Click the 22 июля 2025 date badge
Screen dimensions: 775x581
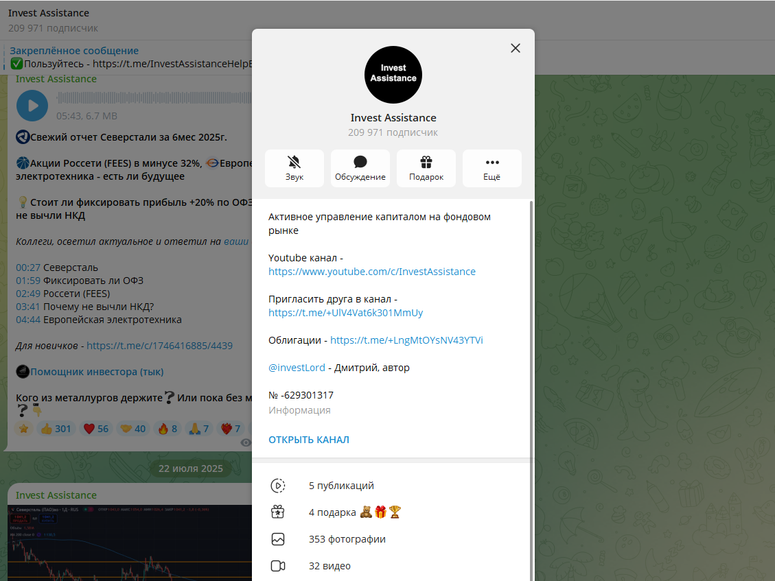pyautogui.click(x=190, y=469)
